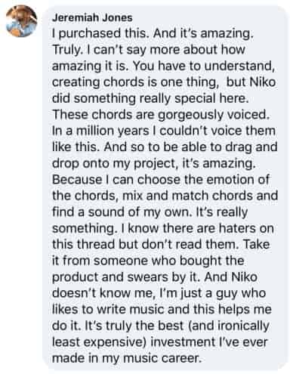The width and height of the screenshot is (293, 374).
Task: Open Jeremiah Jones' profile picture
Action: [x=21, y=21]
